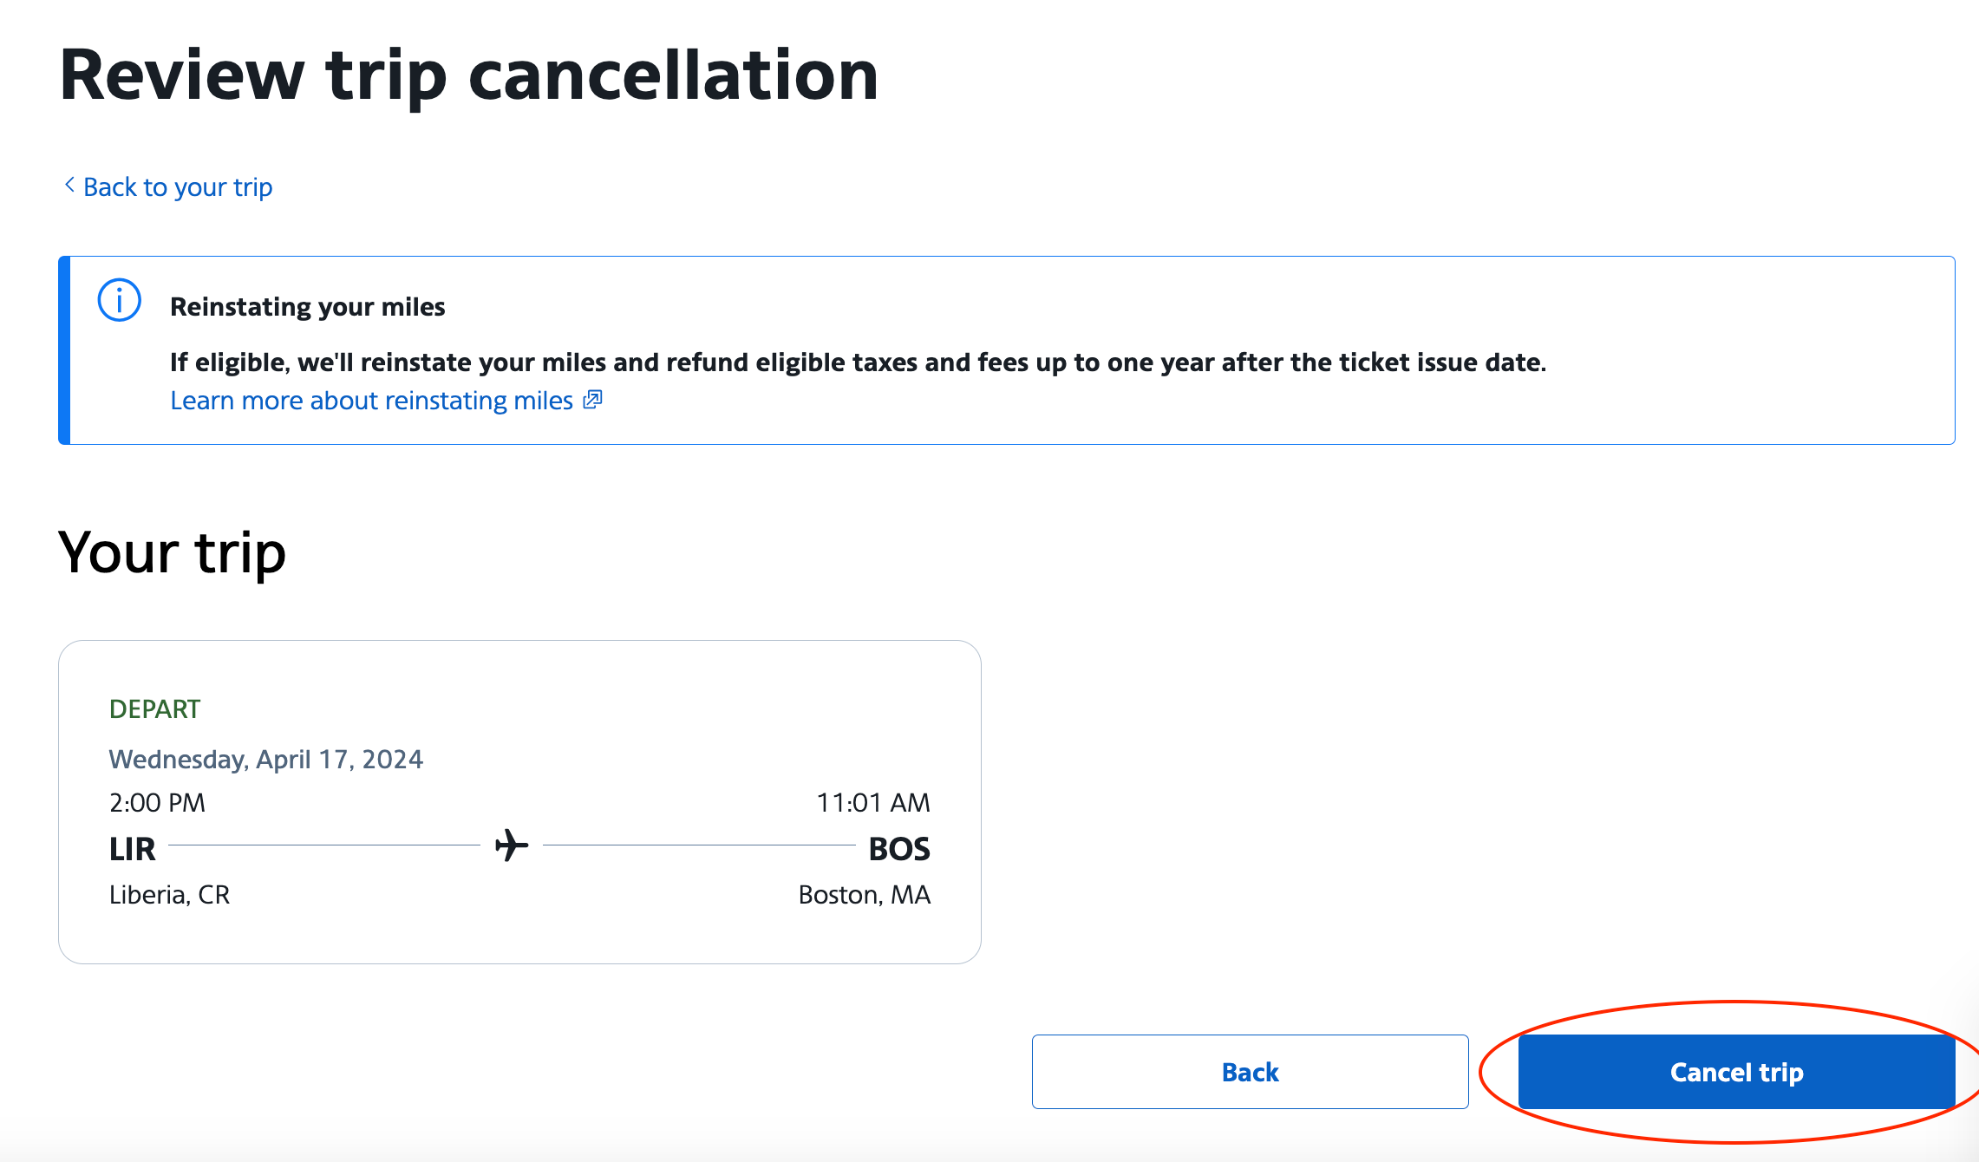Screen dimensions: 1979x1162
Task: Click the BOS airport code
Action: pos(898,849)
